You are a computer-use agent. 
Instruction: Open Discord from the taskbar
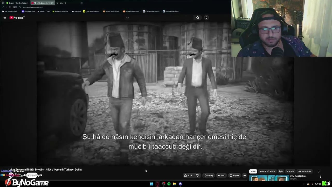(x=180, y=184)
